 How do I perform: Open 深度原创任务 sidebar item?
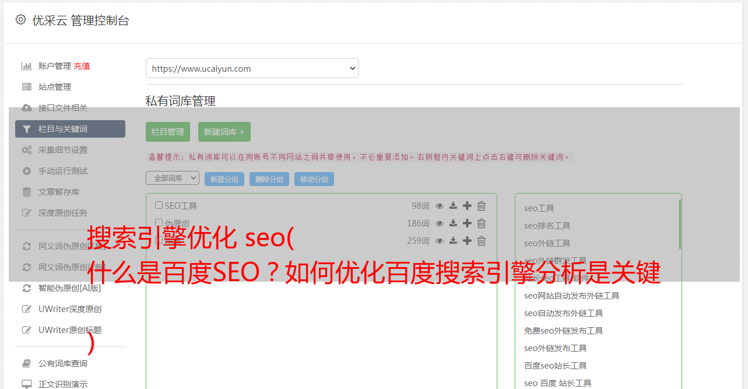[x=63, y=213]
